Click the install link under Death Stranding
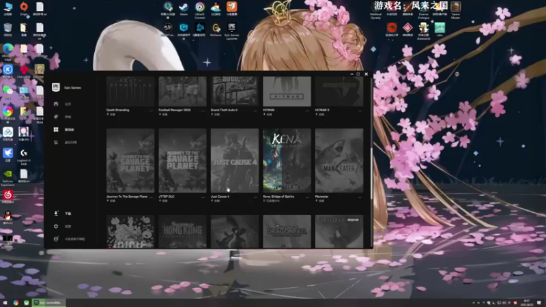 pos(111,114)
